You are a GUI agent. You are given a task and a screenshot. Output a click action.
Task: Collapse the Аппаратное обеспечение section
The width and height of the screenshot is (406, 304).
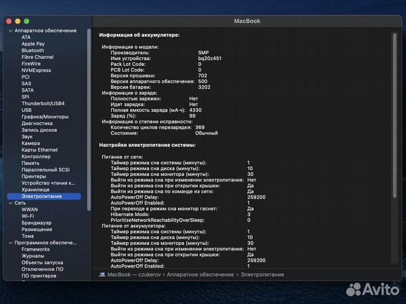point(10,30)
